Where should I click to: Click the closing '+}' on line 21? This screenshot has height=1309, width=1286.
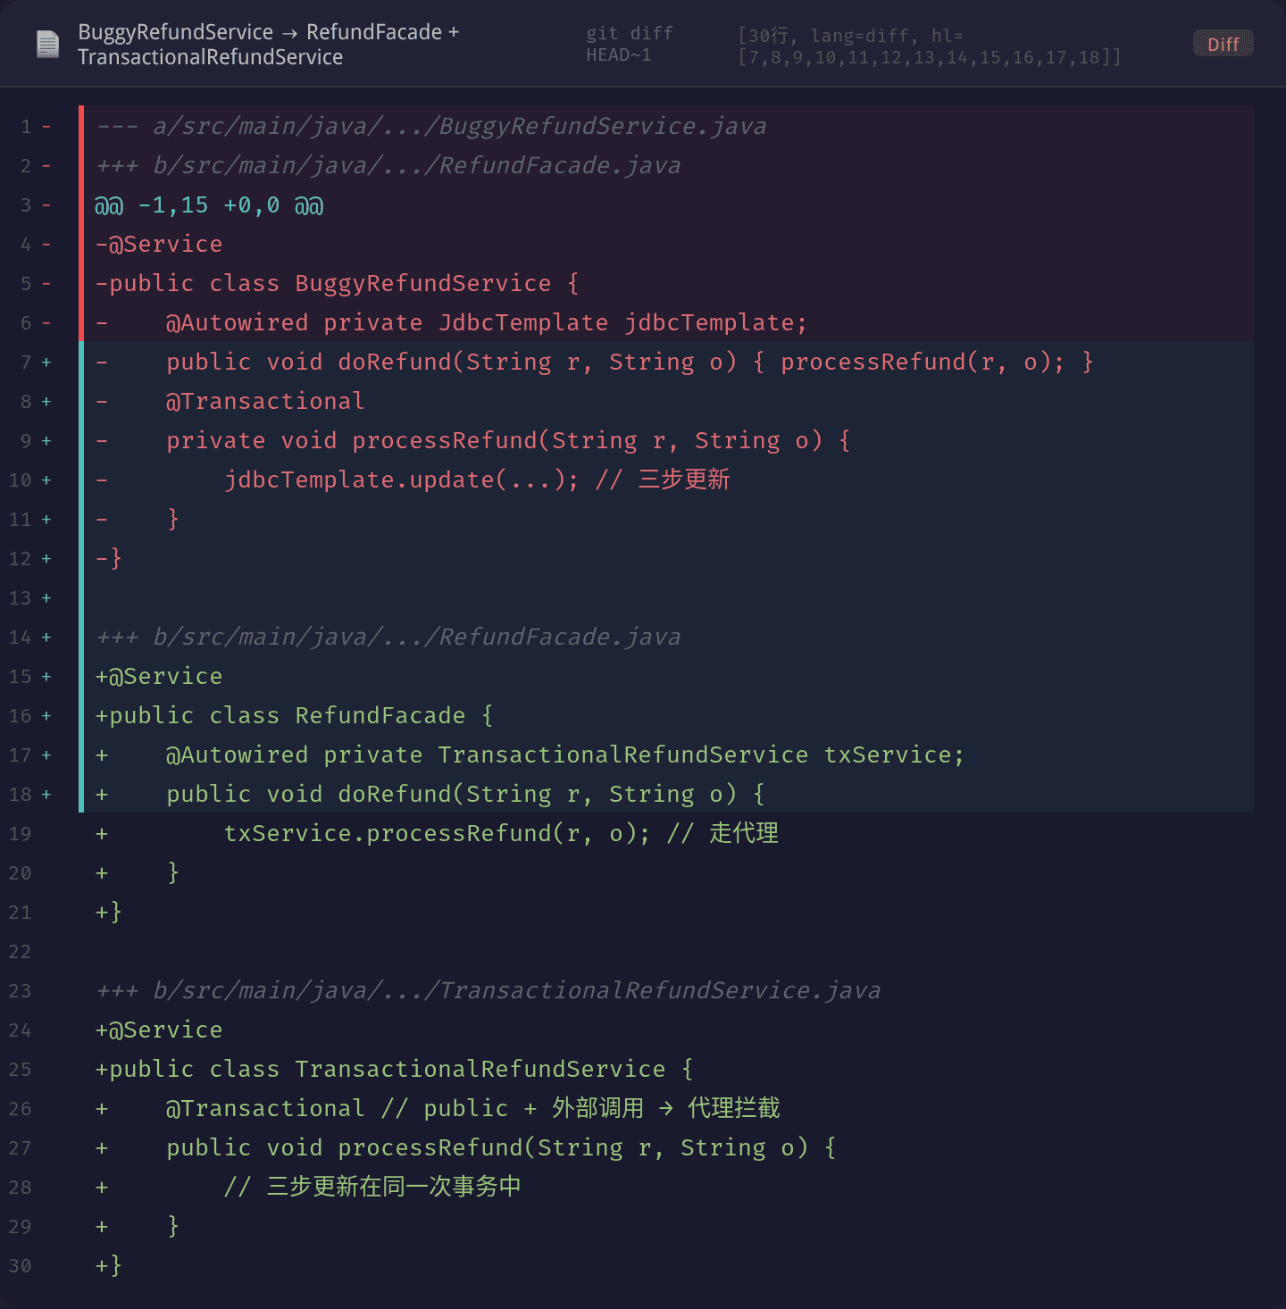(108, 913)
